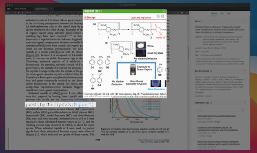Click the article title in Meta panel
The width and height of the screenshot is (257, 153).
tap(220, 30)
